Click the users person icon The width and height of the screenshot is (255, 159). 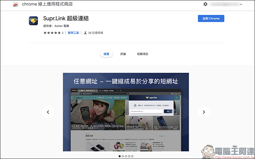[x=85, y=33]
